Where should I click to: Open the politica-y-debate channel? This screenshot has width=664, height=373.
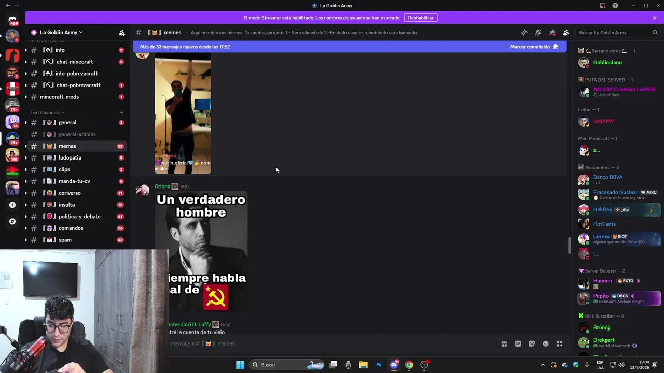[x=76, y=217]
